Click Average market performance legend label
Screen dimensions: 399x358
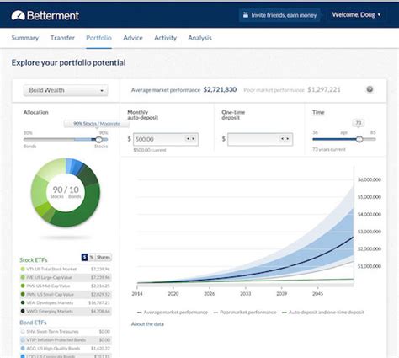(176, 313)
